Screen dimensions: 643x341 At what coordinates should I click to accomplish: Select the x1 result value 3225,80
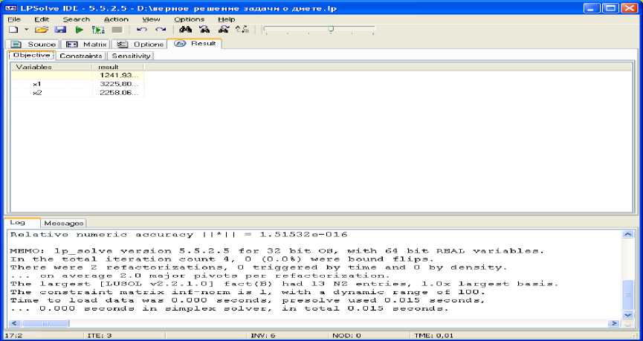pyautogui.click(x=118, y=84)
